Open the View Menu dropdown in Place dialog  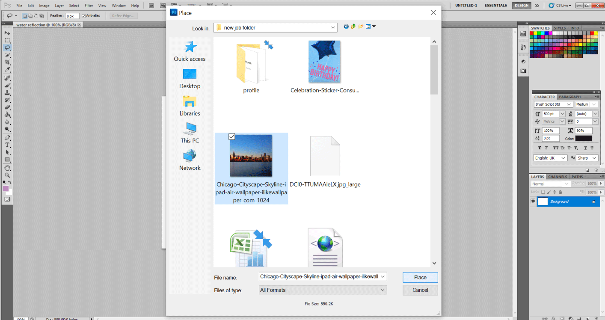[x=371, y=27]
